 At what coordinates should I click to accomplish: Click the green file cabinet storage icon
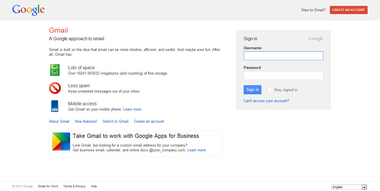[55, 70]
